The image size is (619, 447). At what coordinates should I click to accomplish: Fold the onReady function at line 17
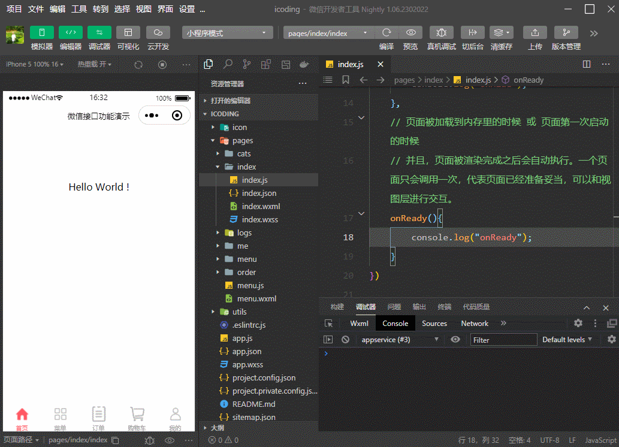(x=361, y=214)
